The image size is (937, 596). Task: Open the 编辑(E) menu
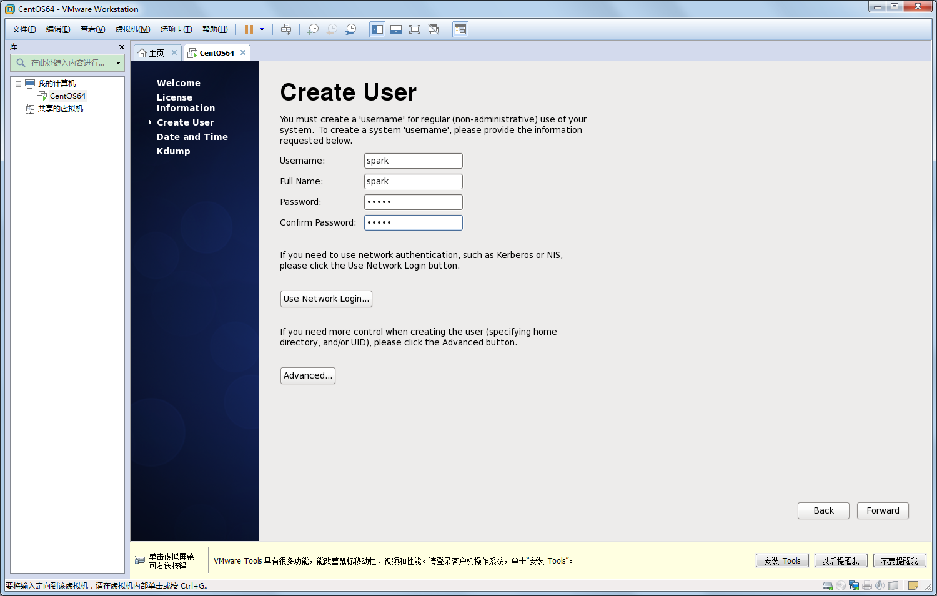point(58,29)
